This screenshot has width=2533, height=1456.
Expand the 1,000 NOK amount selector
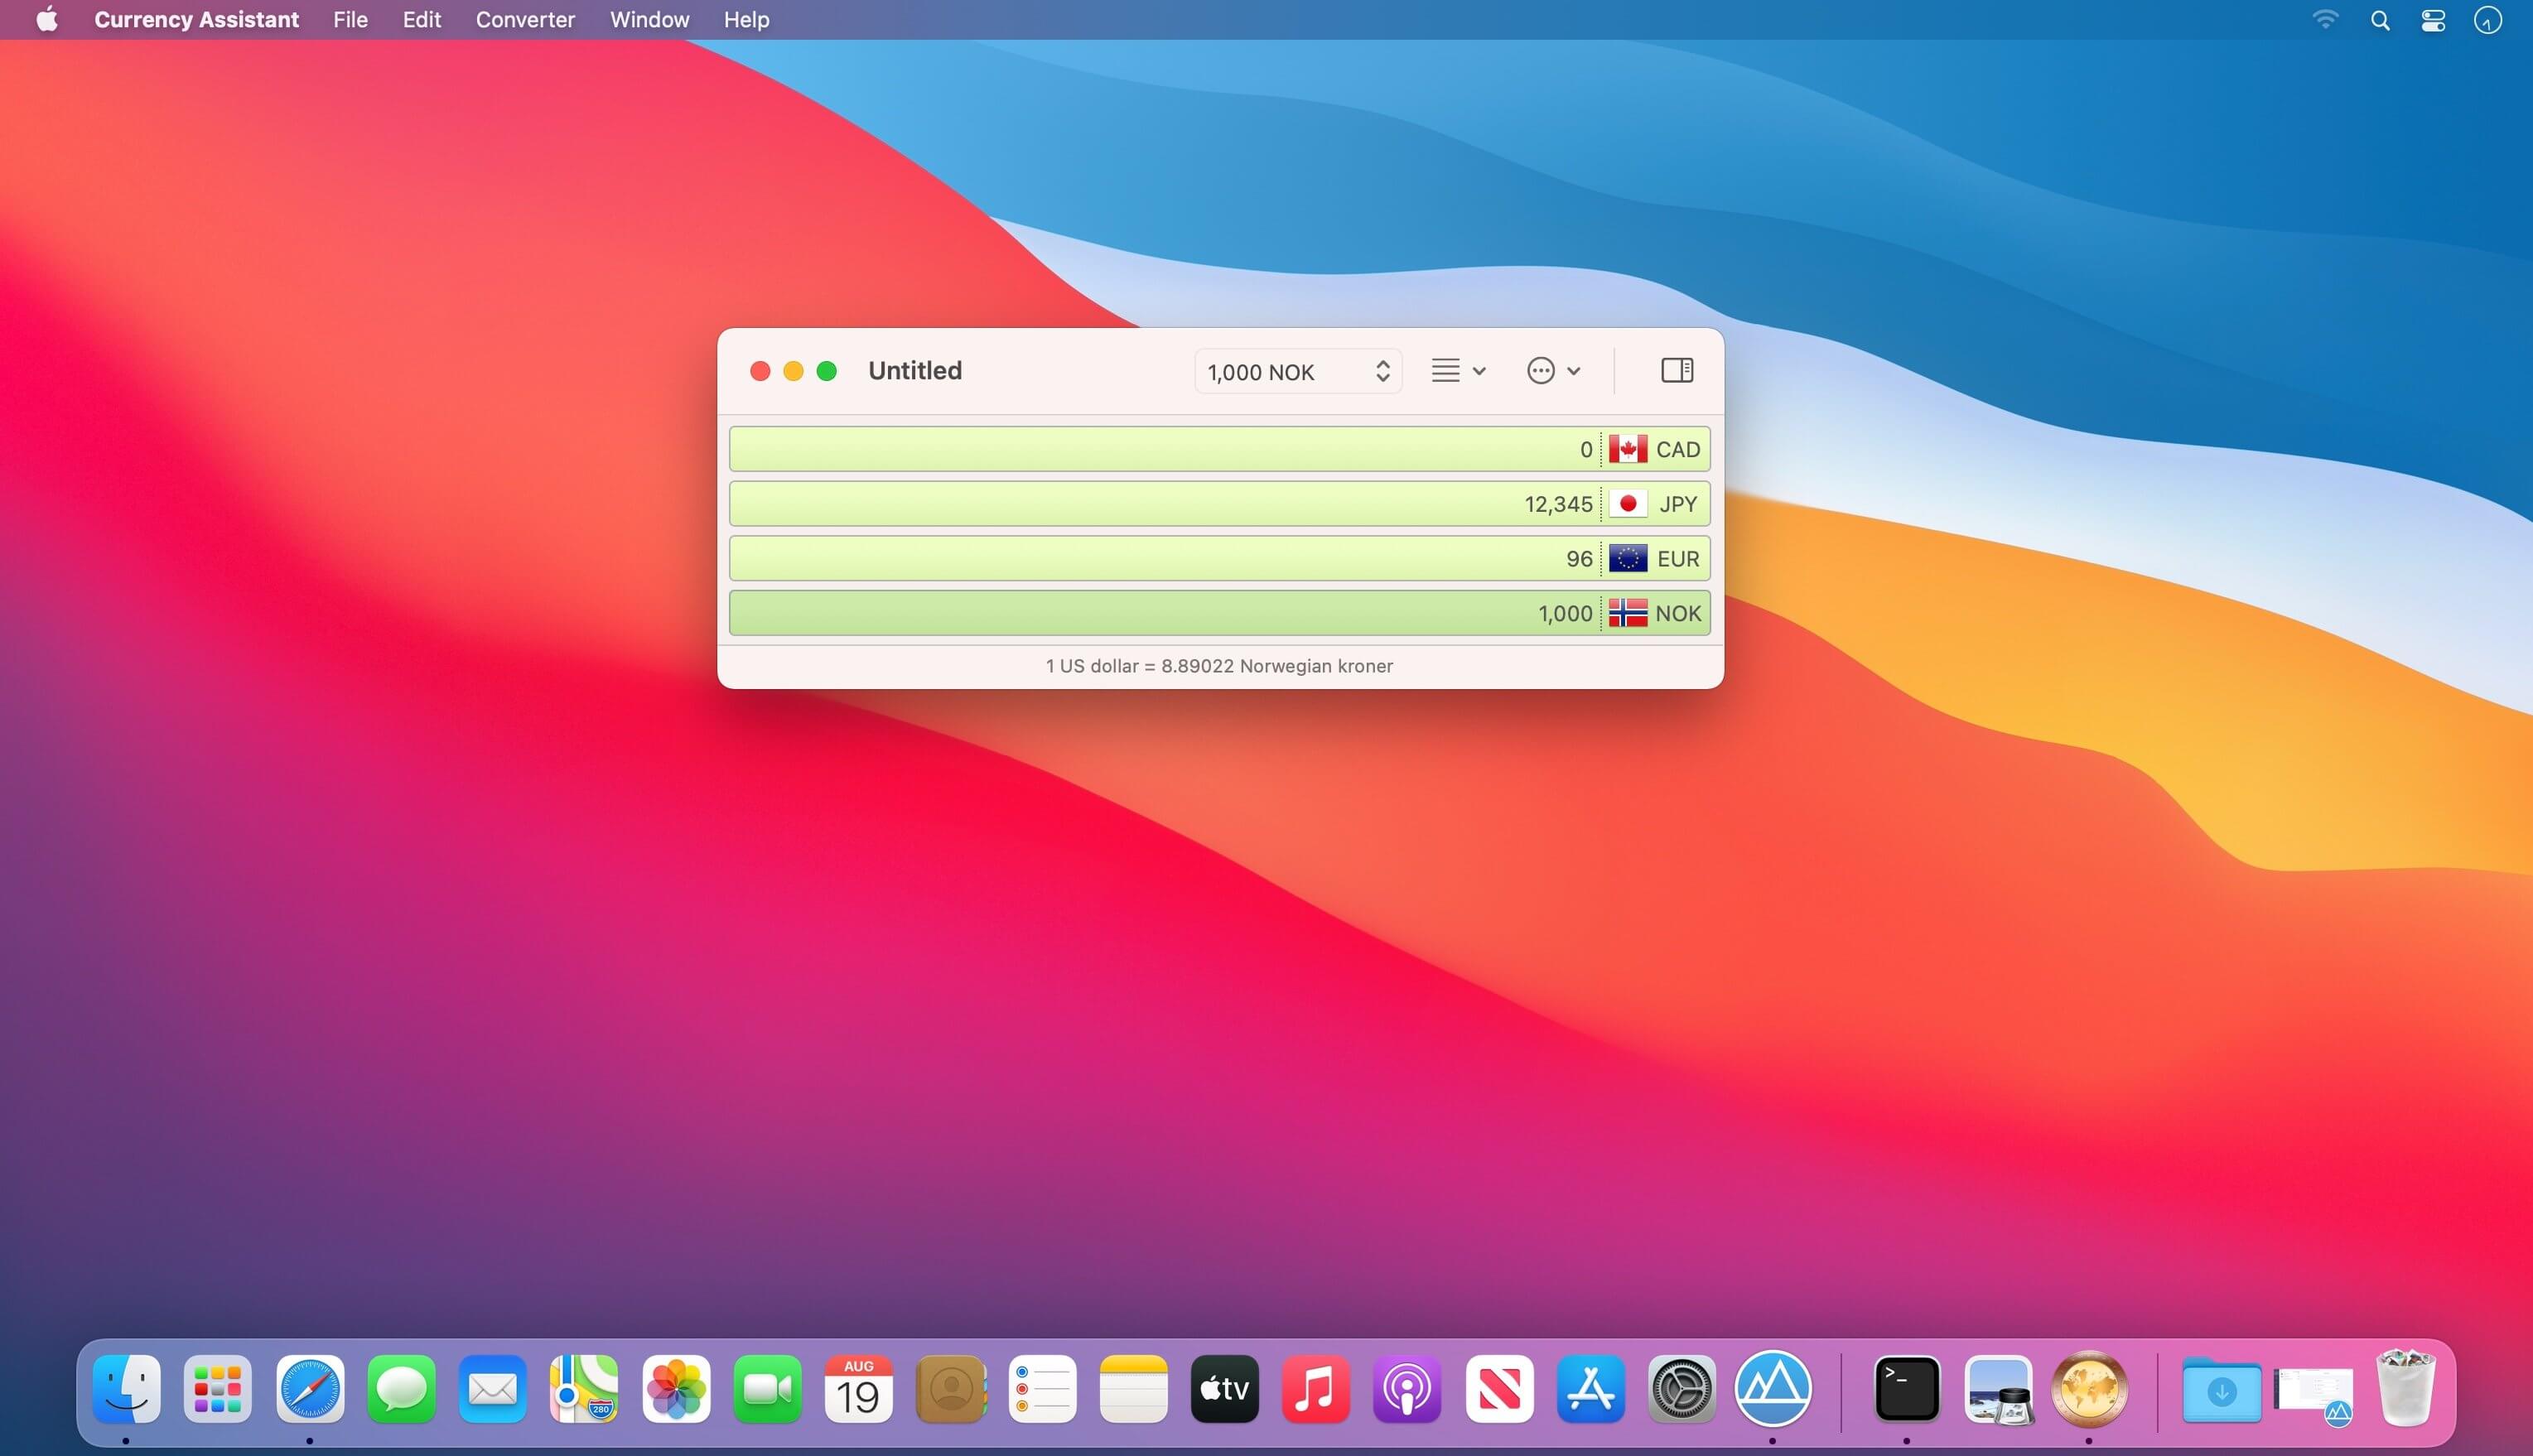[x=1298, y=372]
